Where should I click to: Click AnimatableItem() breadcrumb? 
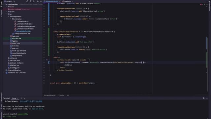(49, 95)
